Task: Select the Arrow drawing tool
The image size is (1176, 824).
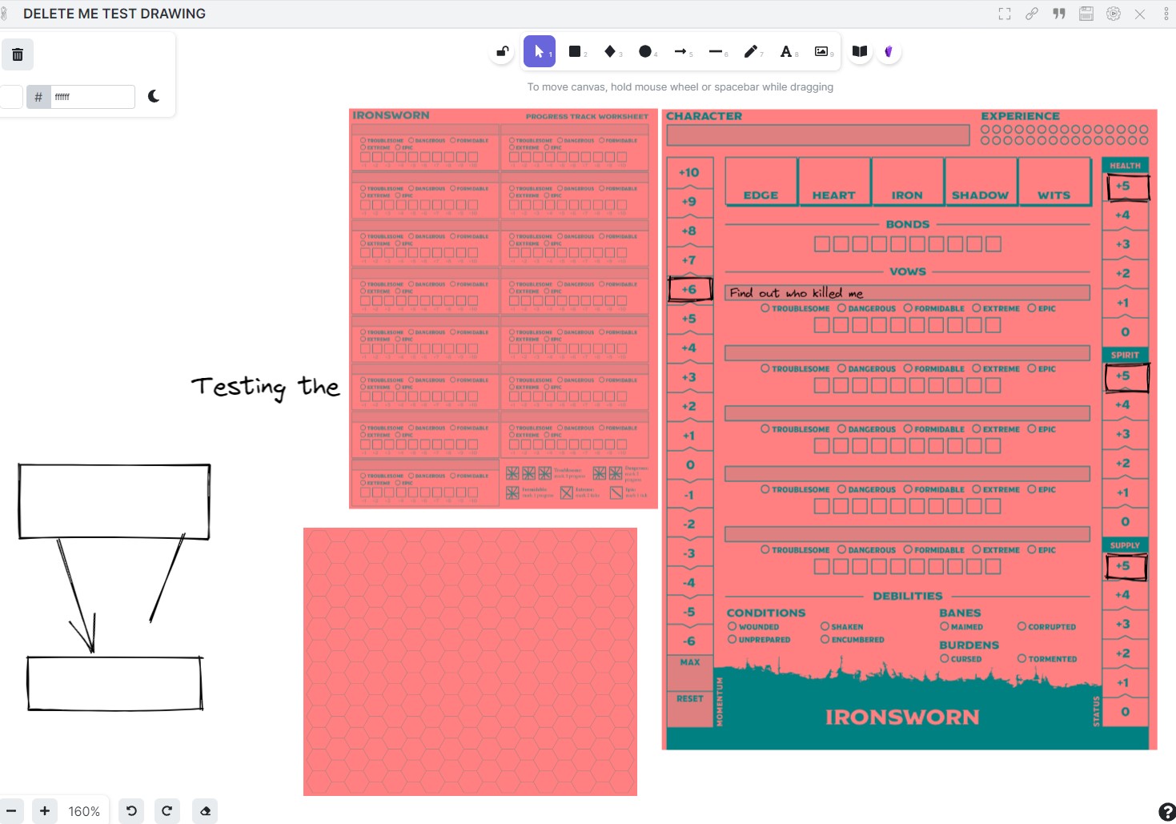Action: tap(680, 51)
